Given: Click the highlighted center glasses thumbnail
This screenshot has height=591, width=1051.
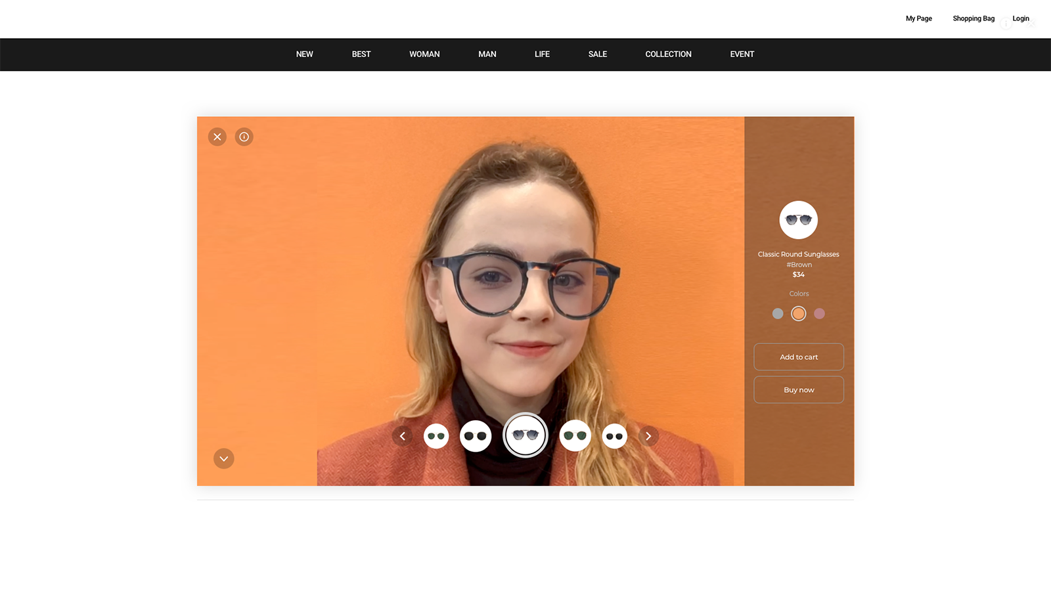Looking at the screenshot, I should pyautogui.click(x=525, y=435).
